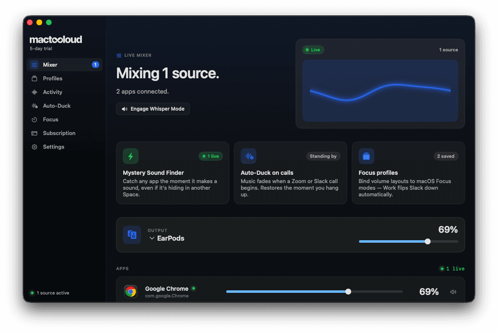Click the green dot beside Google Chrome
The width and height of the screenshot is (498, 333).
(194, 288)
